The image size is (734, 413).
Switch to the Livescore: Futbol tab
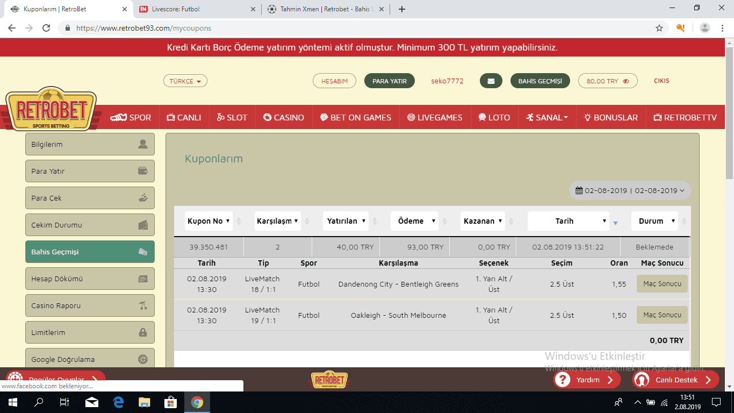[197, 9]
